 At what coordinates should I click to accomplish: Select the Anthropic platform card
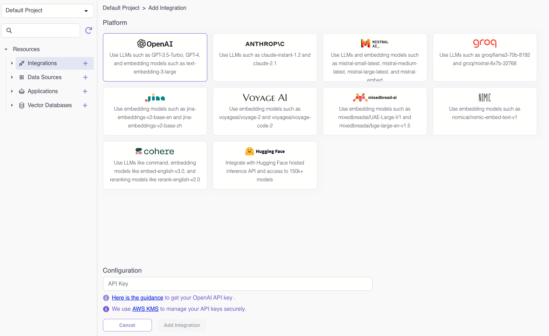click(x=265, y=57)
